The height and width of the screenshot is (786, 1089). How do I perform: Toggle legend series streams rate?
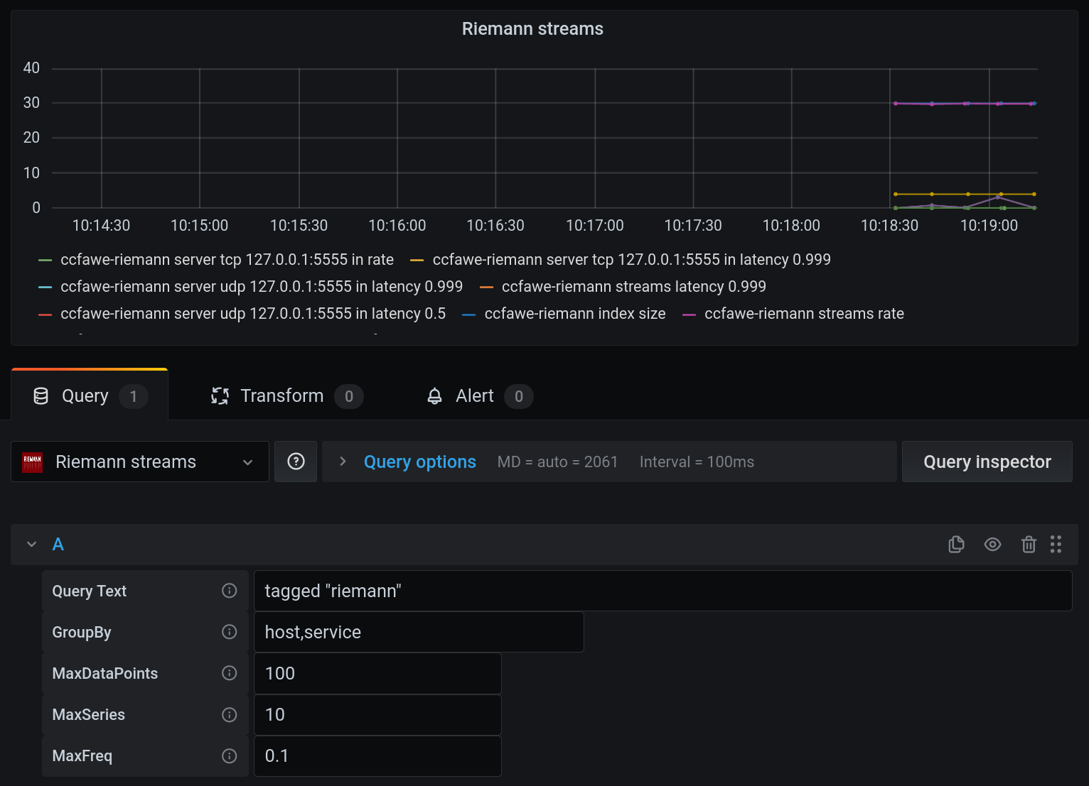click(804, 314)
